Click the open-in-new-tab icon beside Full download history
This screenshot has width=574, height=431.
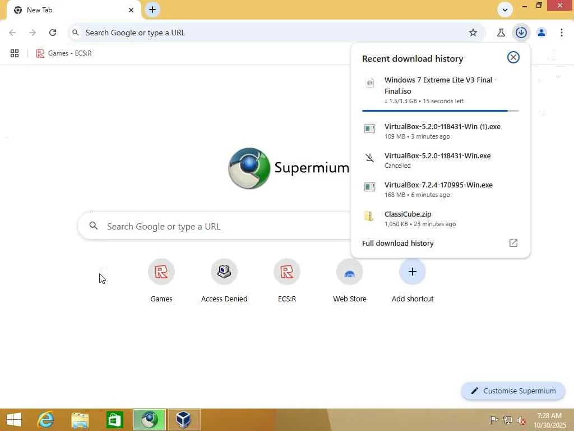(513, 243)
